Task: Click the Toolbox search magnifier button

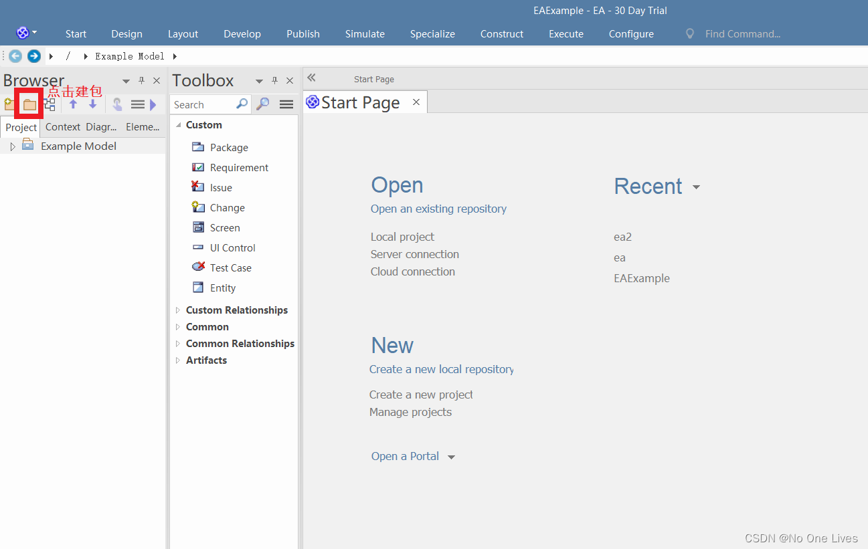Action: coord(263,104)
